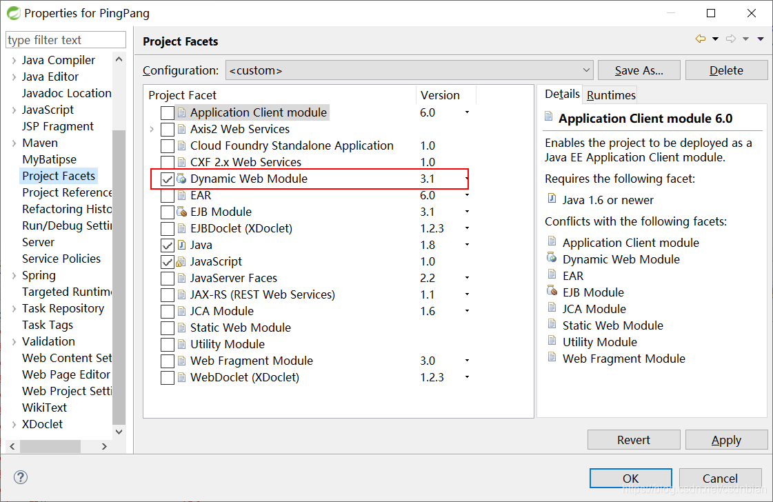
Task: Click the Dynamic Web Module facet icon
Action: 181,179
